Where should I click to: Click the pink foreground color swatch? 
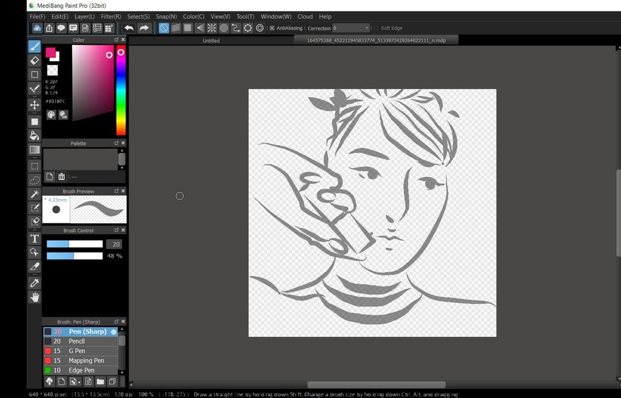50,52
